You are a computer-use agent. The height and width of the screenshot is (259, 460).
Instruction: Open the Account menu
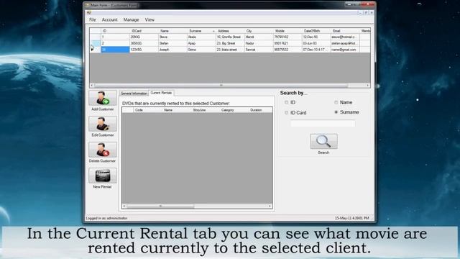pos(109,19)
